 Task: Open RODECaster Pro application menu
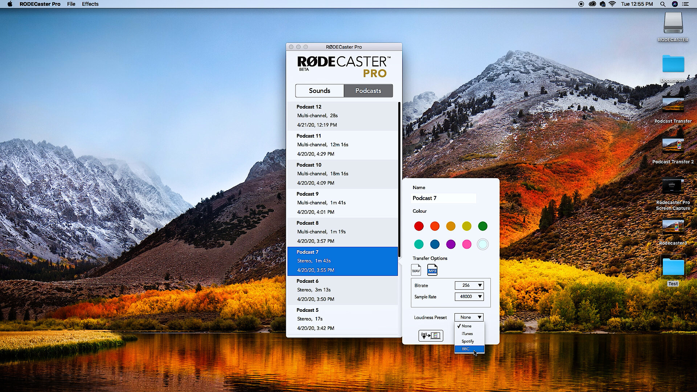40,4
